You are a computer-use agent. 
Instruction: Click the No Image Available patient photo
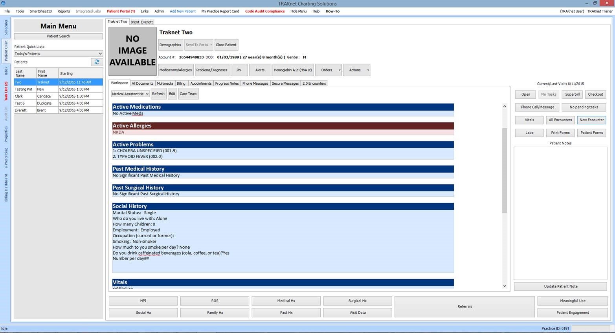coord(132,51)
